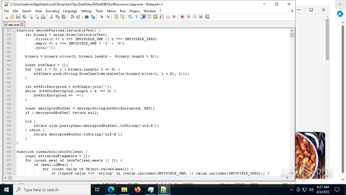Run macro multiple times icon
The width and height of the screenshot is (346, 195).
201,17
